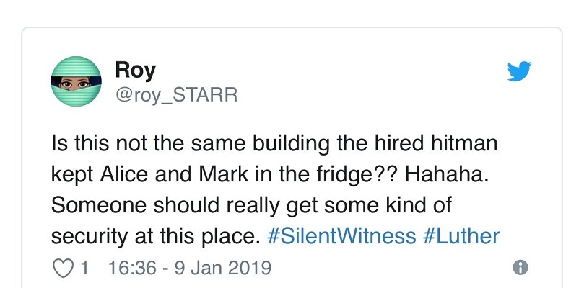Image resolution: width=584 pixels, height=288 pixels.
Task: Click Roy's profile avatar image
Action: tap(77, 81)
